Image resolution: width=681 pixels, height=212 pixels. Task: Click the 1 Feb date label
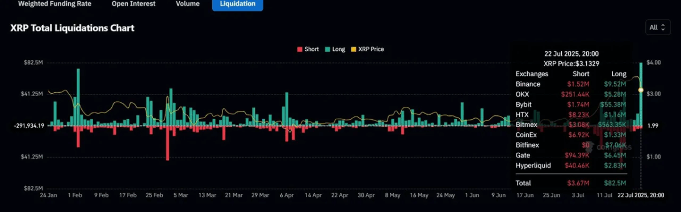coord(75,195)
